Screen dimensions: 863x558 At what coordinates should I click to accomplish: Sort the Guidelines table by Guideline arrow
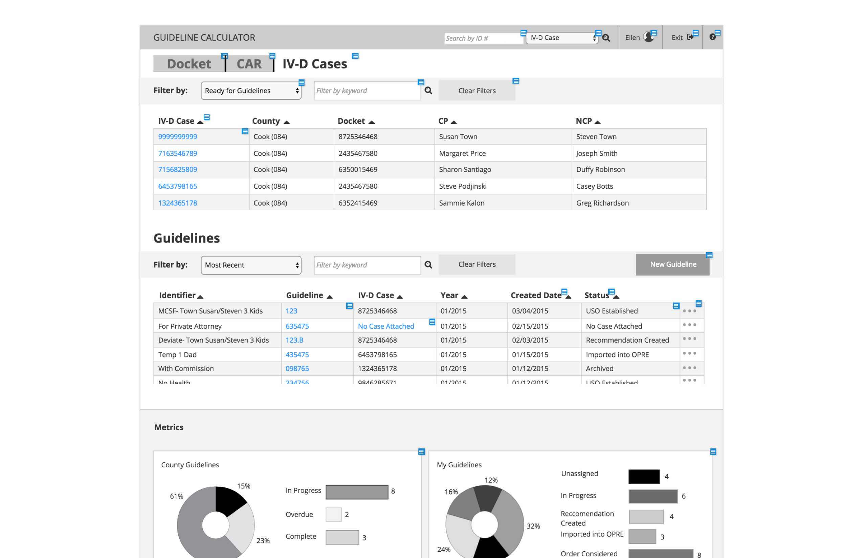pos(330,297)
